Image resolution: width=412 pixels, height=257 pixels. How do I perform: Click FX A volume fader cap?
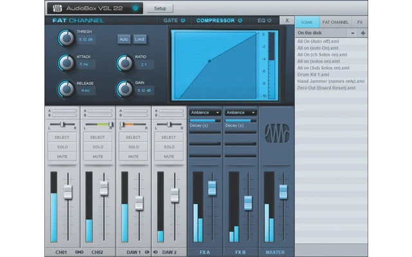(x=212, y=188)
